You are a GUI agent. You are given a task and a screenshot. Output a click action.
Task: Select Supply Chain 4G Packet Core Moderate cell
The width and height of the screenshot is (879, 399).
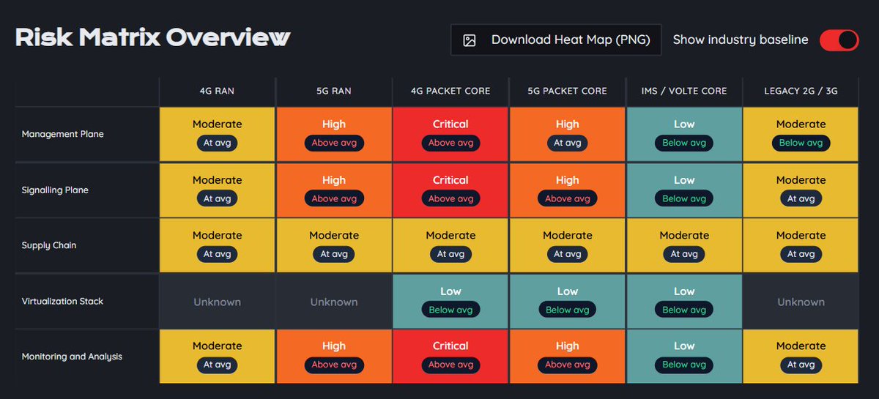pyautogui.click(x=450, y=245)
